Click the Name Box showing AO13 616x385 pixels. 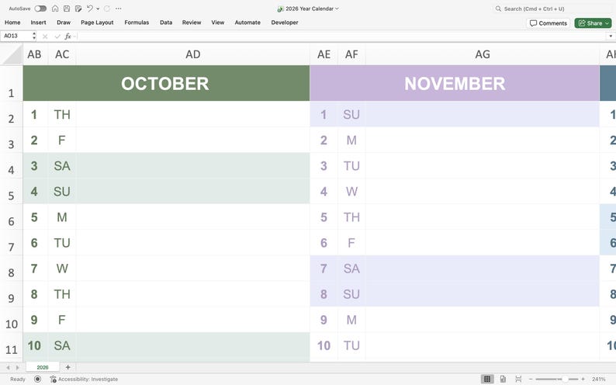point(16,36)
